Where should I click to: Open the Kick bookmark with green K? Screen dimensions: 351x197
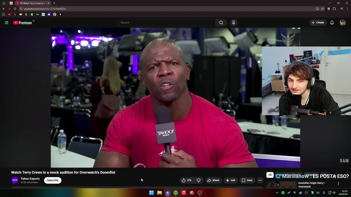(32, 15)
